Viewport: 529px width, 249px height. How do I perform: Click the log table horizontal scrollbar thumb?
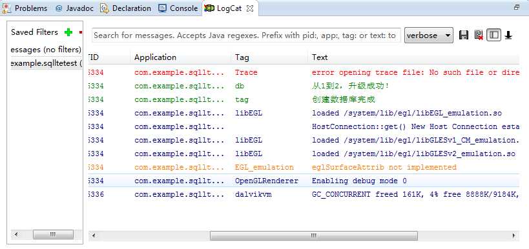(314, 235)
